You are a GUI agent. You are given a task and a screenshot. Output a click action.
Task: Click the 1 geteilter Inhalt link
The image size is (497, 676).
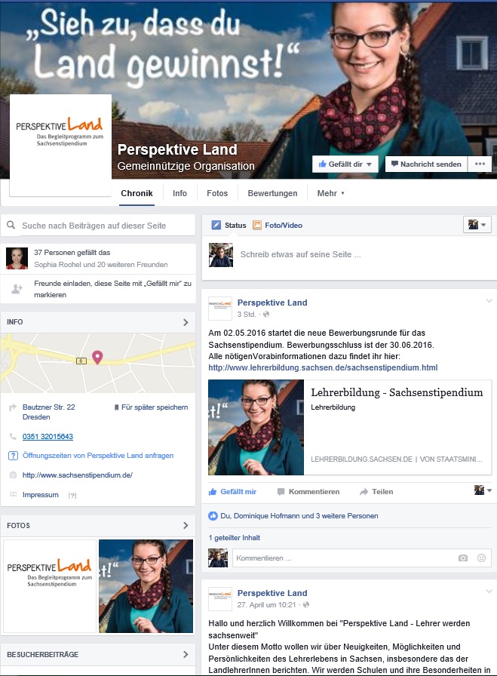point(234,538)
